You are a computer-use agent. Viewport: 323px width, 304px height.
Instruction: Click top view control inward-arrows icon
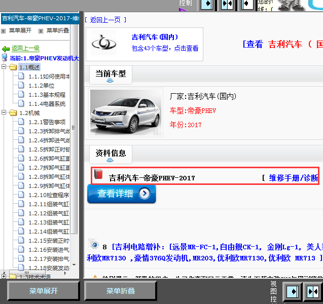[227, 4]
